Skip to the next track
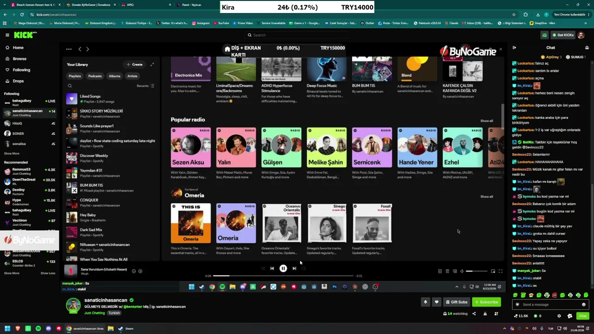Screen dimensions: 594x334 [294, 268]
